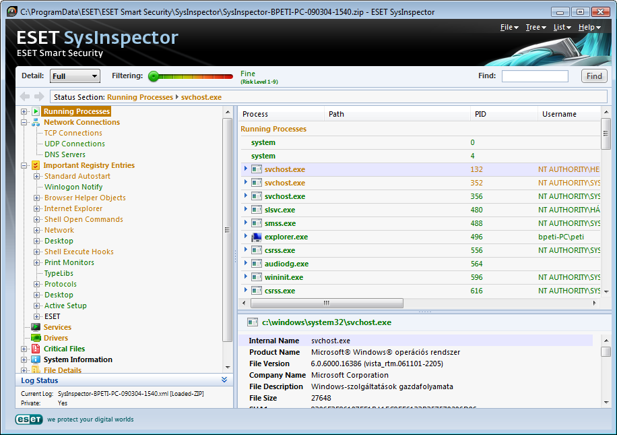This screenshot has height=435, width=617.
Task: Expand the ESET registry node
Action: click(x=36, y=316)
